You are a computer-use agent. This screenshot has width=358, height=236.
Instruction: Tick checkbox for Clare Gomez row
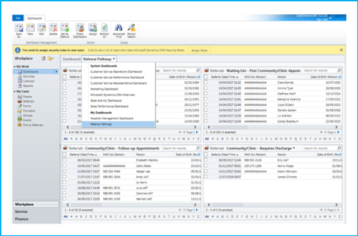tap(206, 82)
